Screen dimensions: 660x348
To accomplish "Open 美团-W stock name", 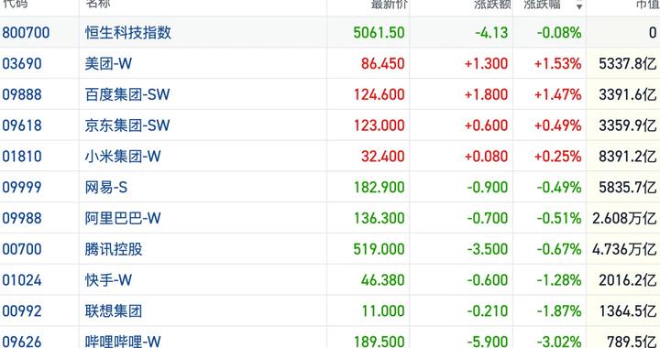I will tap(108, 63).
